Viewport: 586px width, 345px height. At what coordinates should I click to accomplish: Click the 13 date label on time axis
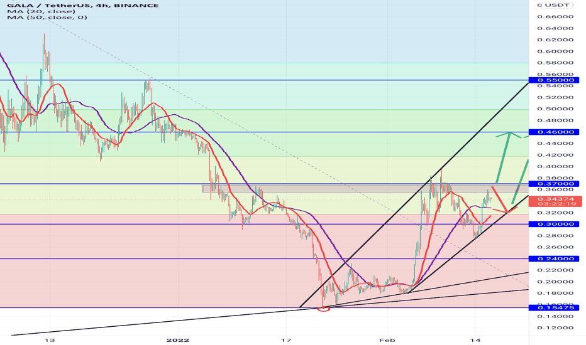point(50,340)
